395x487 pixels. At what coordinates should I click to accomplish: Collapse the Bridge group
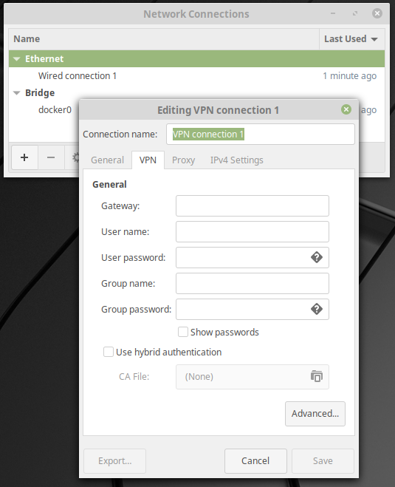tap(17, 93)
